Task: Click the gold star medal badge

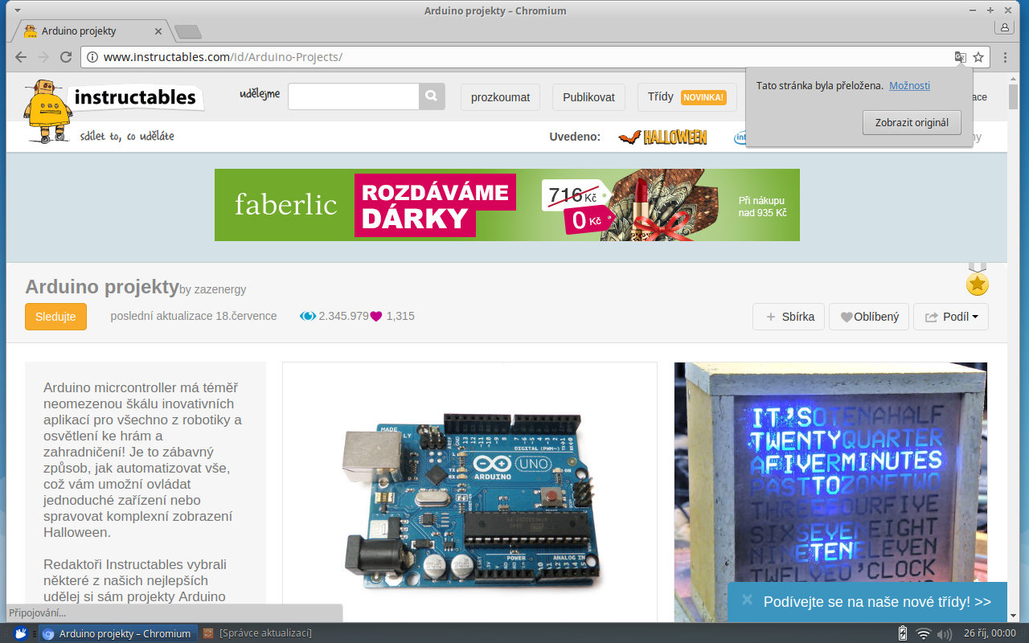Action: (x=977, y=283)
